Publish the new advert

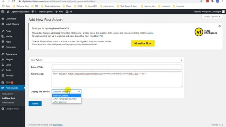pos(35,104)
